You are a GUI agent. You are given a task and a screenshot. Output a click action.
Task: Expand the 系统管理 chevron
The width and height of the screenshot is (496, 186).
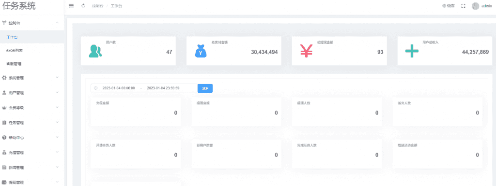[57, 77]
